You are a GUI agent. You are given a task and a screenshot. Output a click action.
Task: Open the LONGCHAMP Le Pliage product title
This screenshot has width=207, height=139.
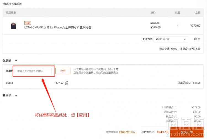click(58, 27)
